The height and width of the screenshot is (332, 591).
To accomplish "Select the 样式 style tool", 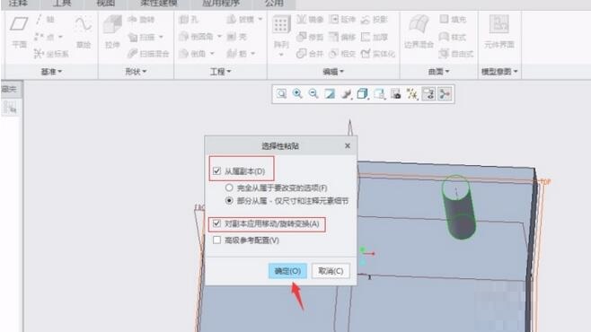I will (x=453, y=37).
